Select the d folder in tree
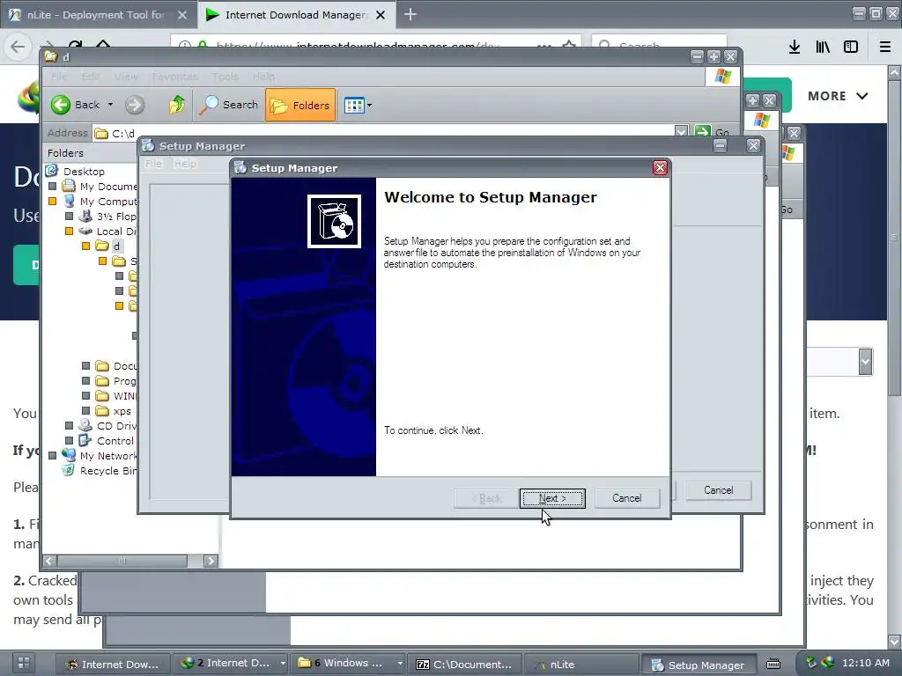This screenshot has width=902, height=676. click(x=116, y=246)
